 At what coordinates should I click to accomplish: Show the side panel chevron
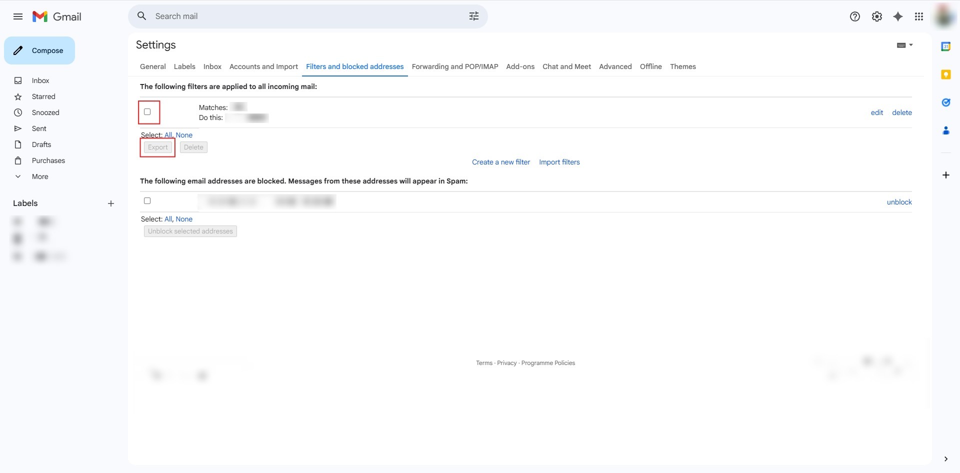[x=945, y=459]
